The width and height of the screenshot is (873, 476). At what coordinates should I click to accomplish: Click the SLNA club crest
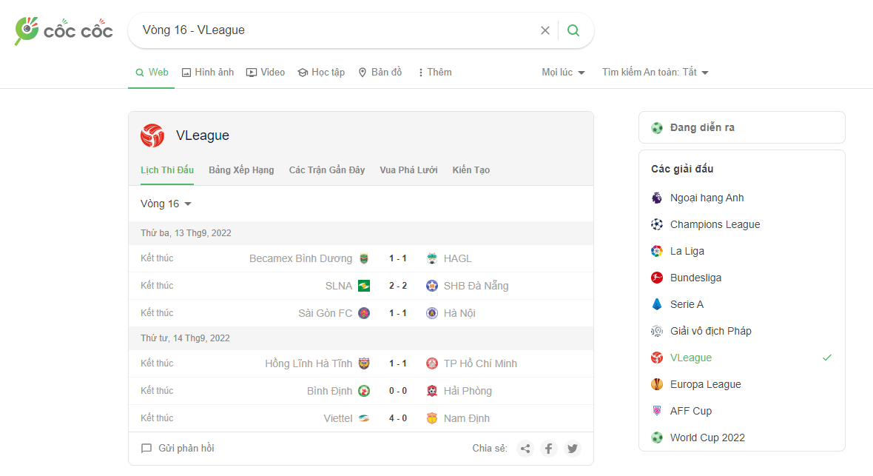point(364,286)
